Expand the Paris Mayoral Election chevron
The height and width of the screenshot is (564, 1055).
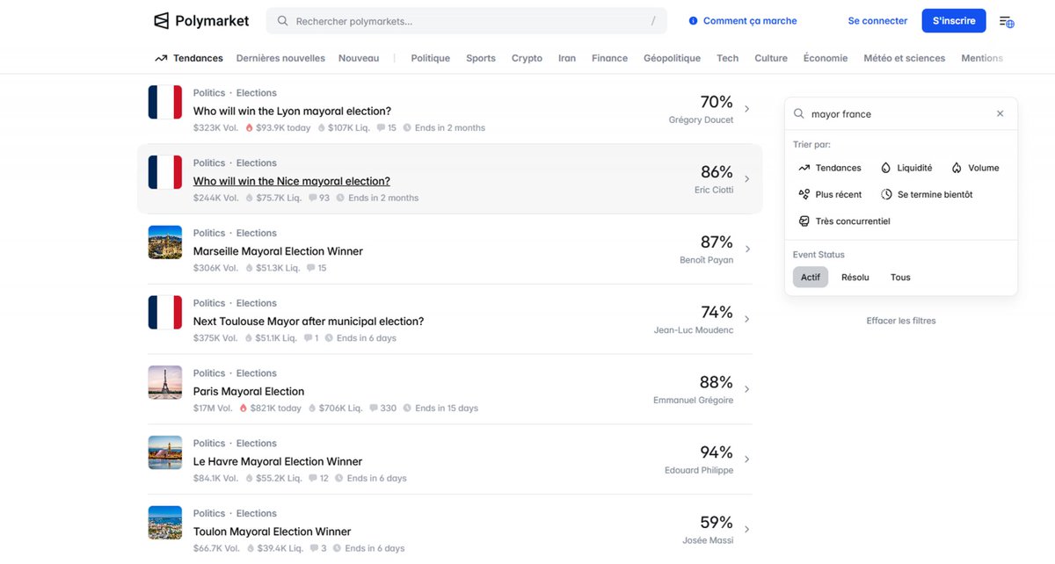tap(747, 389)
